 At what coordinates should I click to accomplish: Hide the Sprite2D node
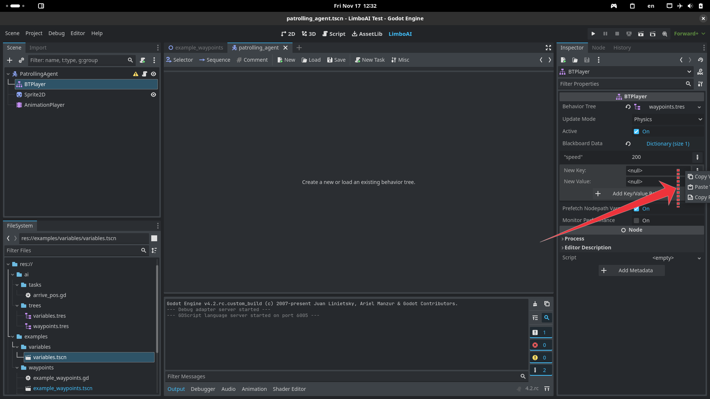153,95
